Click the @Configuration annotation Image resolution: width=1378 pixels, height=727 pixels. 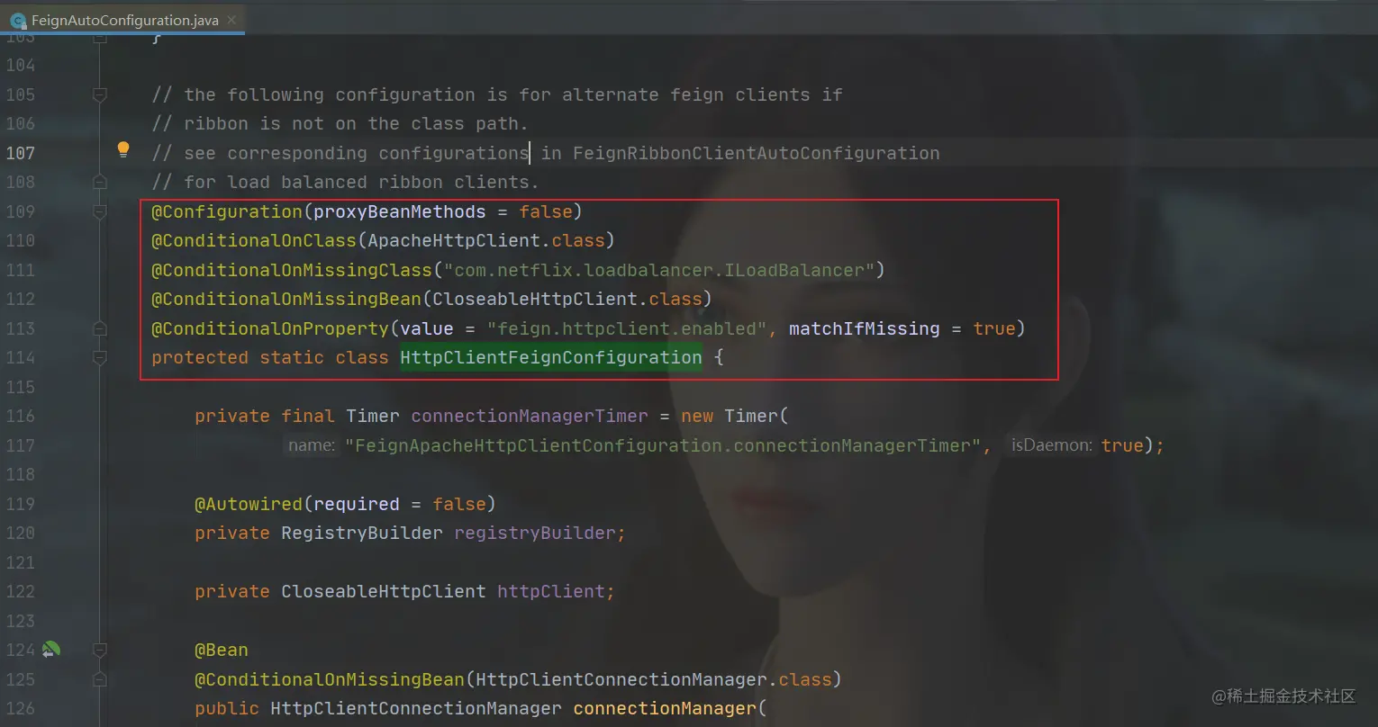pyautogui.click(x=227, y=211)
